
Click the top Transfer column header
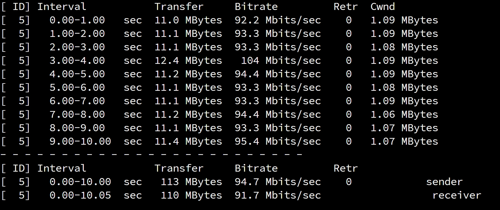(x=179, y=6)
